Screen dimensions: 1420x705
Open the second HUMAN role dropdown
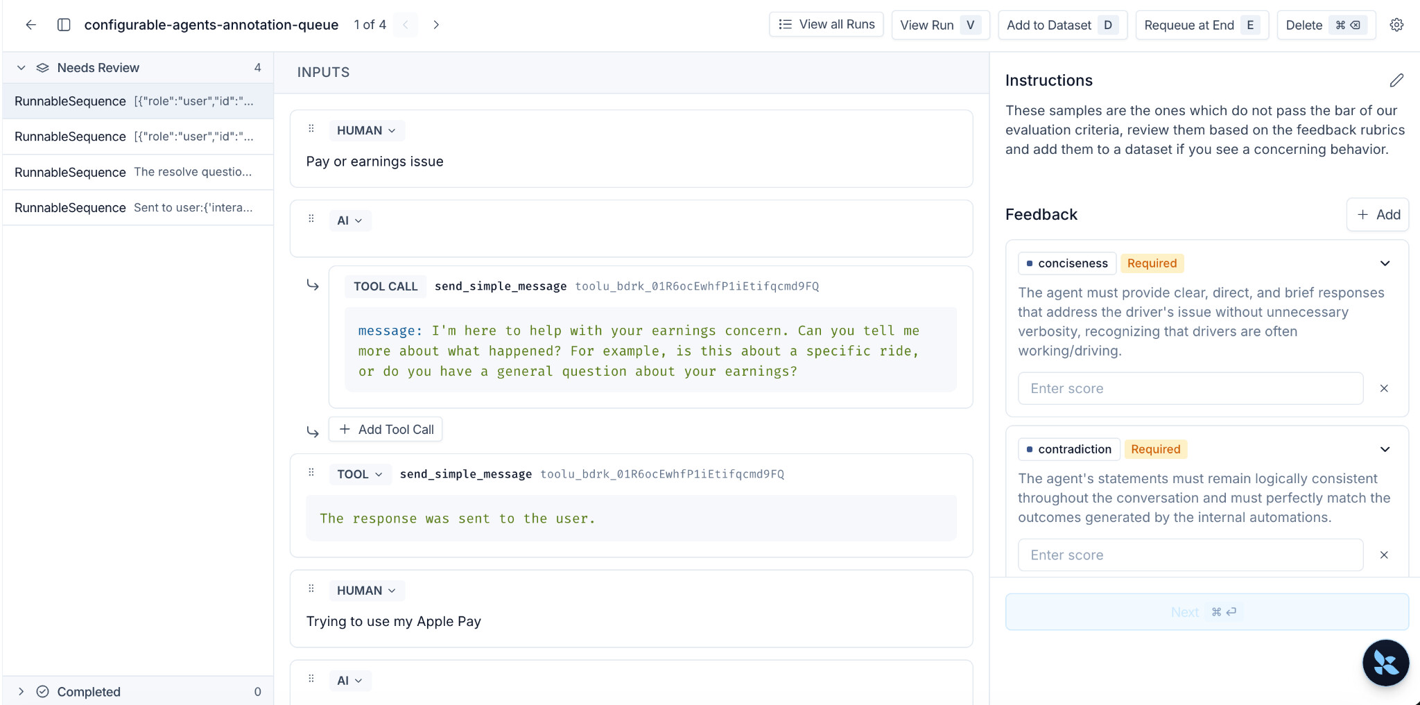pos(366,591)
